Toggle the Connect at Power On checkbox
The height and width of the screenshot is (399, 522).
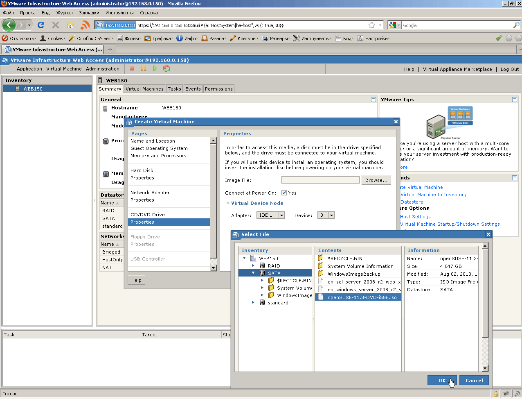pos(284,193)
